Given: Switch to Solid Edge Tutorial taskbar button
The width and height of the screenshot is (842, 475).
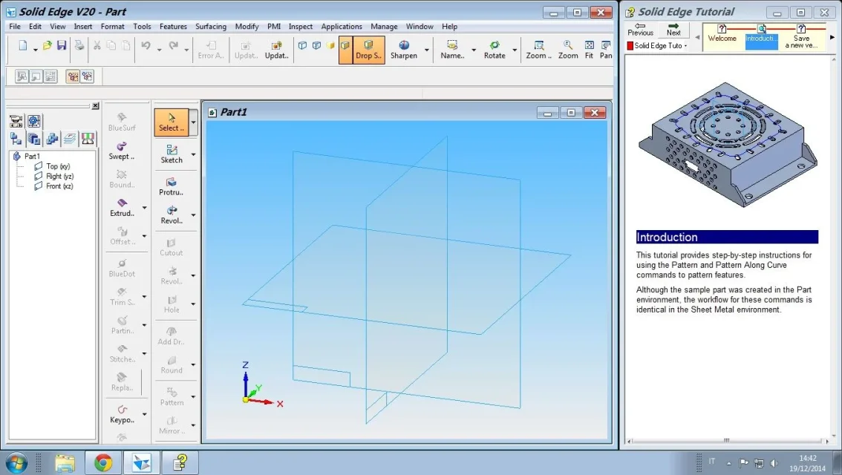Looking at the screenshot, I should click(180, 462).
